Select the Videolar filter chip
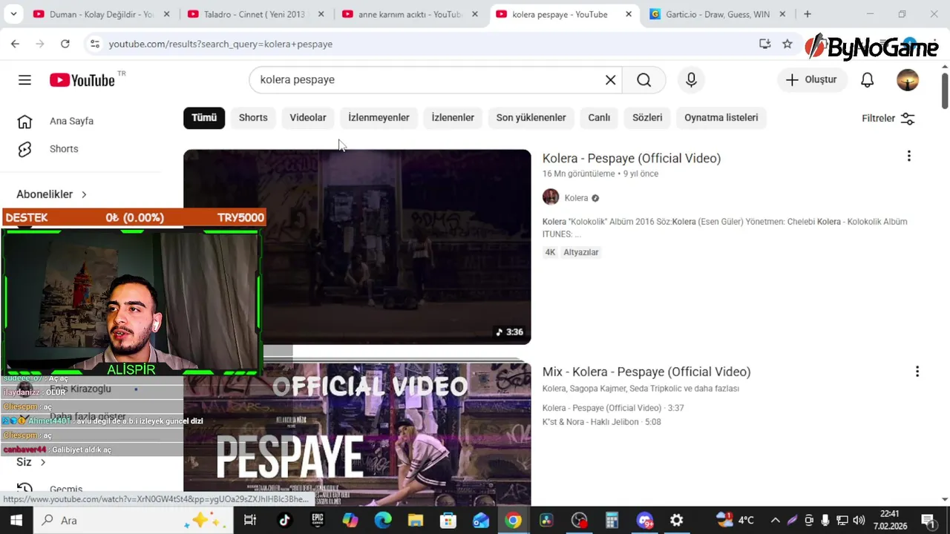This screenshot has width=950, height=534. [308, 118]
